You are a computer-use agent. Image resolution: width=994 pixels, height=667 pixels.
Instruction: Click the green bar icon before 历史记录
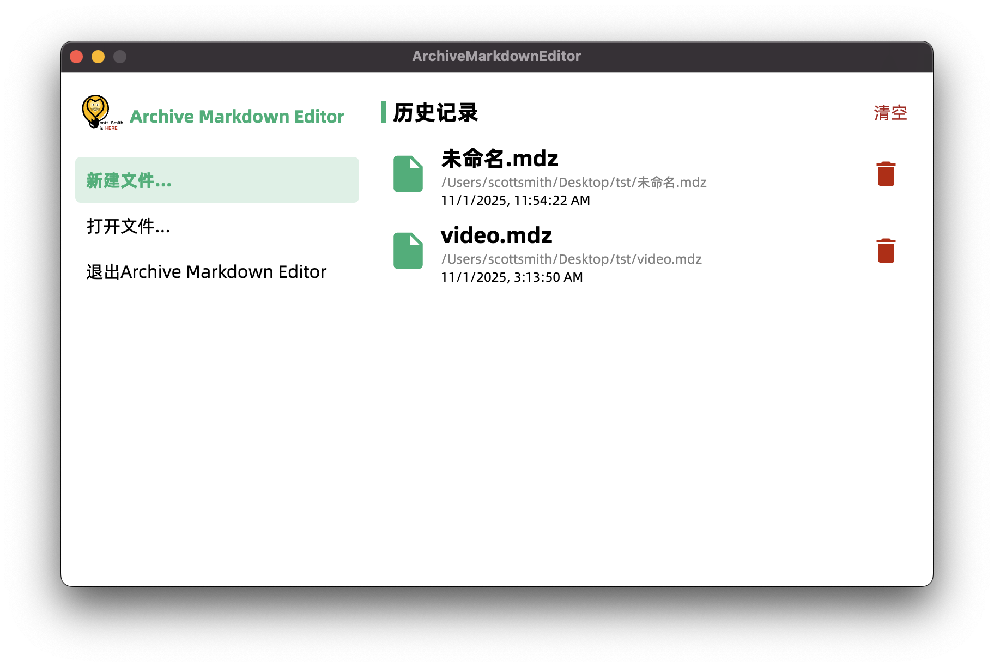(385, 112)
